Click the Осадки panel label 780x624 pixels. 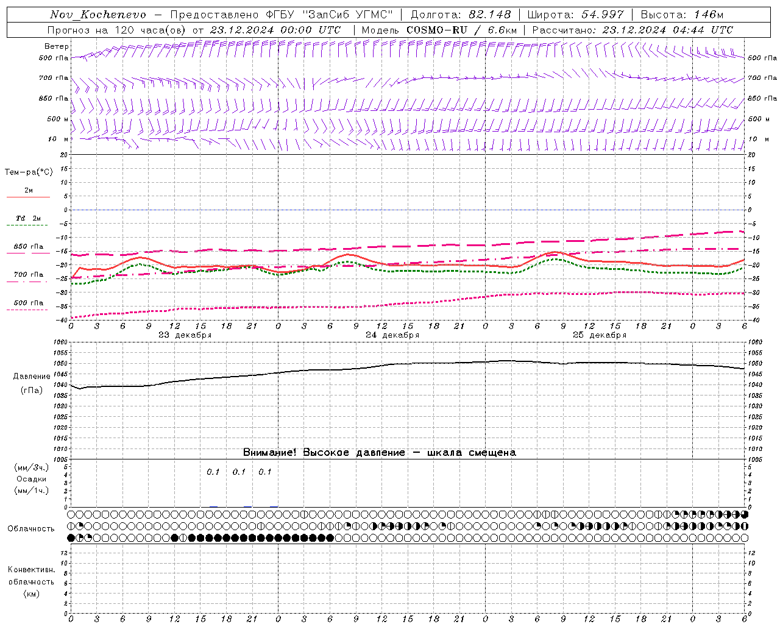[x=32, y=479]
